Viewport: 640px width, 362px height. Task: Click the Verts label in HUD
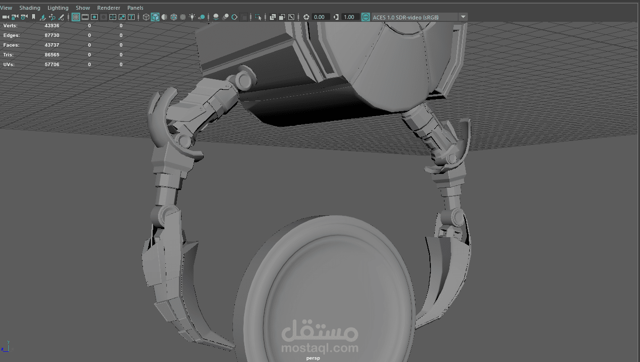pos(10,25)
